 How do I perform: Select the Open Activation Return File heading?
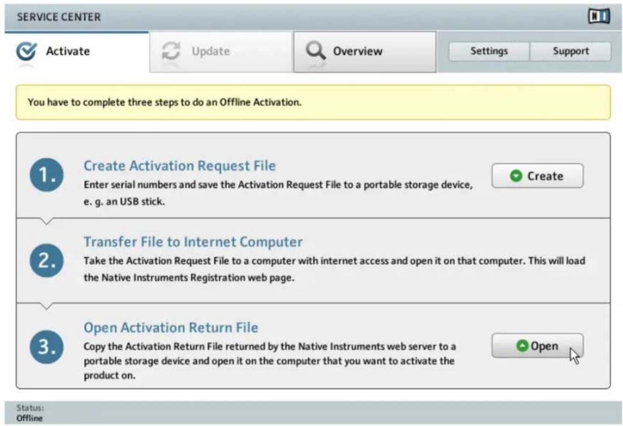171,327
